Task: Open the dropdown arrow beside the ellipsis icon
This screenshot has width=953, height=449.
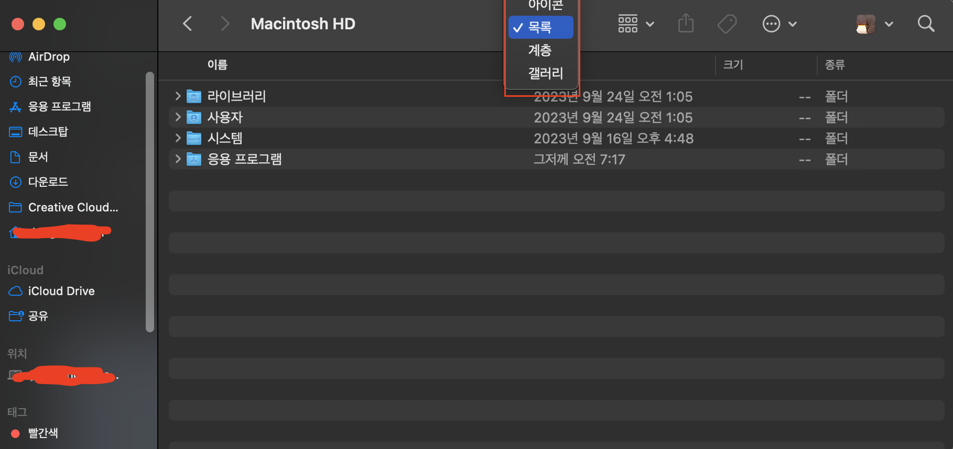Action: [x=793, y=24]
